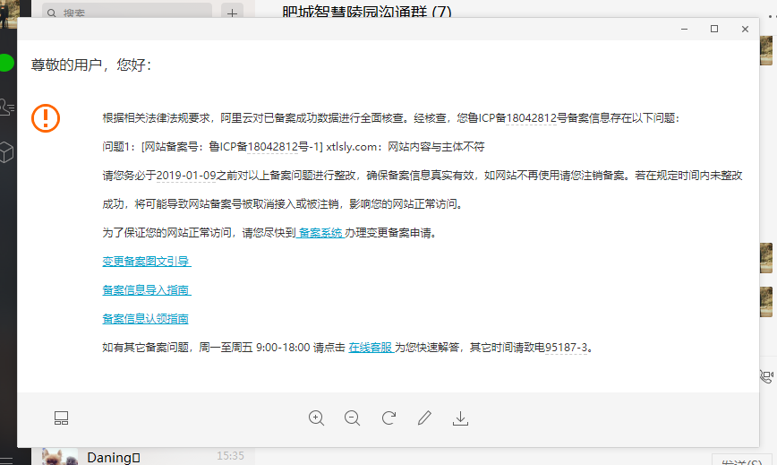This screenshot has width=777, height=465.
Task: Zoom in on the image in the viewer
Action: [x=316, y=418]
